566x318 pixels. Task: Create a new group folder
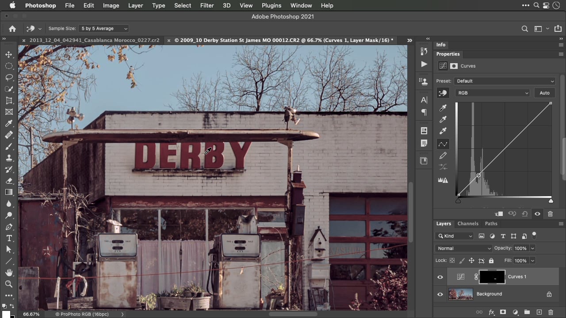pyautogui.click(x=527, y=312)
